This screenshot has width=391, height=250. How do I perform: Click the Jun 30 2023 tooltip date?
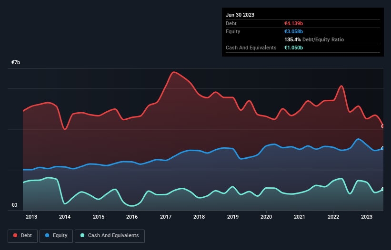point(240,15)
